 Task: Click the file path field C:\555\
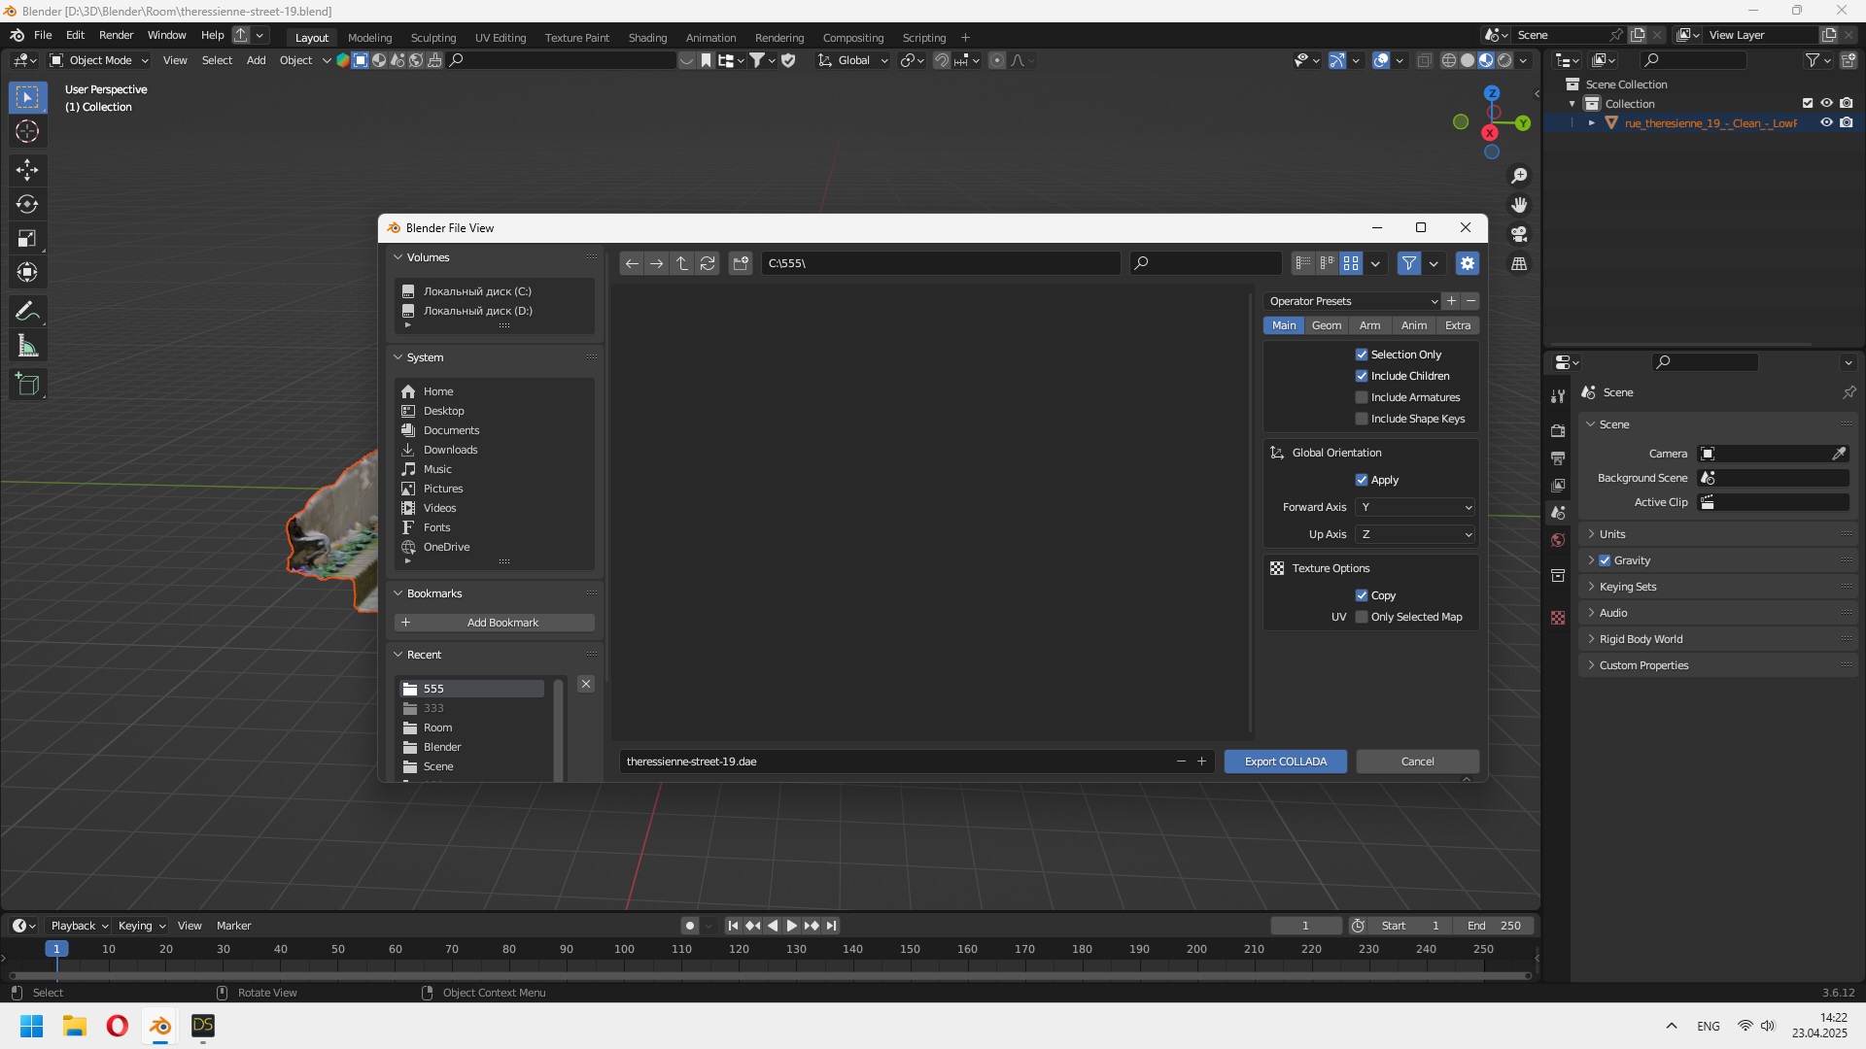point(941,263)
